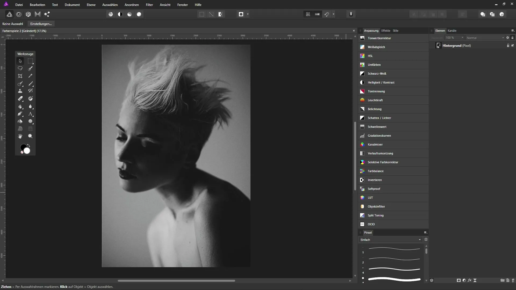Open the Ebene menu

point(91,5)
